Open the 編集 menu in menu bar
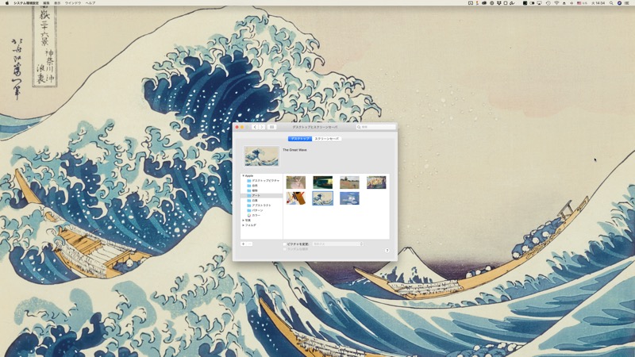 [x=46, y=3]
